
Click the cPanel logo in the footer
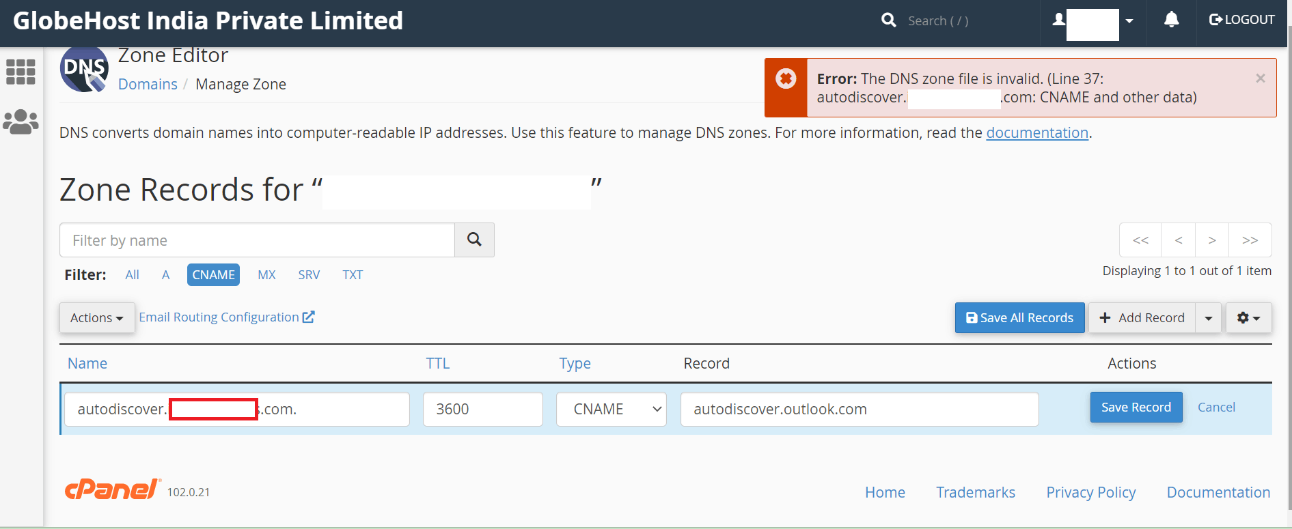coord(113,489)
